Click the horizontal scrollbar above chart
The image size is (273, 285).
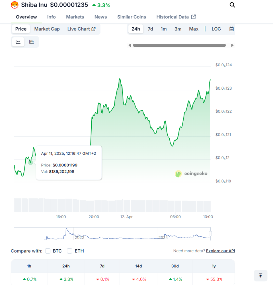[179, 45]
